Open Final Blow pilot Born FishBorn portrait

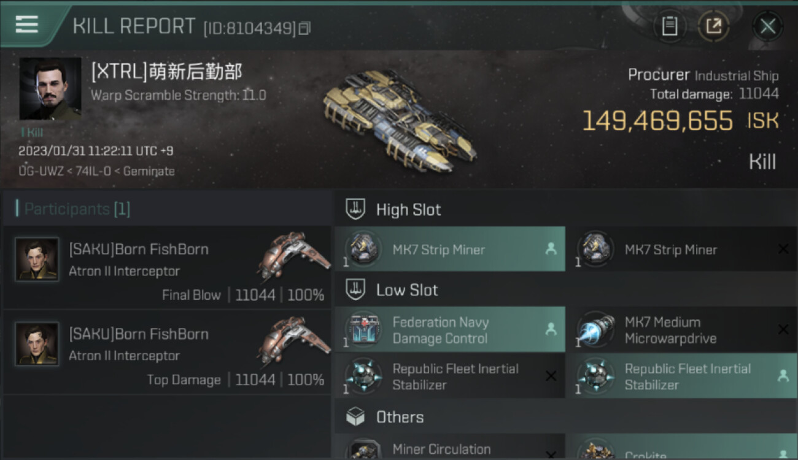click(x=37, y=259)
